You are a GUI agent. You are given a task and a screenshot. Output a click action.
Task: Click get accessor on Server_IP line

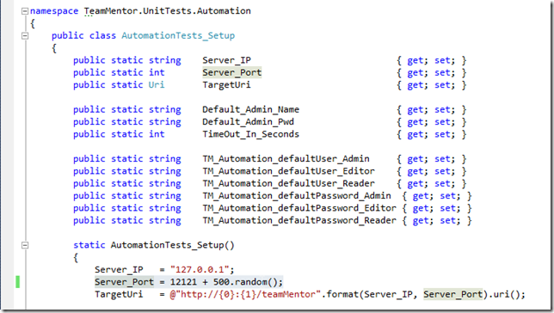415,61
